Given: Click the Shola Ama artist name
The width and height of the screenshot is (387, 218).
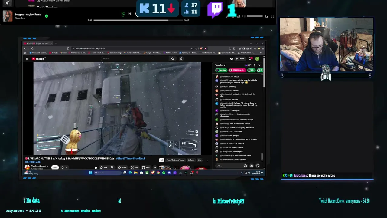Looking at the screenshot, I should [x=21, y=18].
